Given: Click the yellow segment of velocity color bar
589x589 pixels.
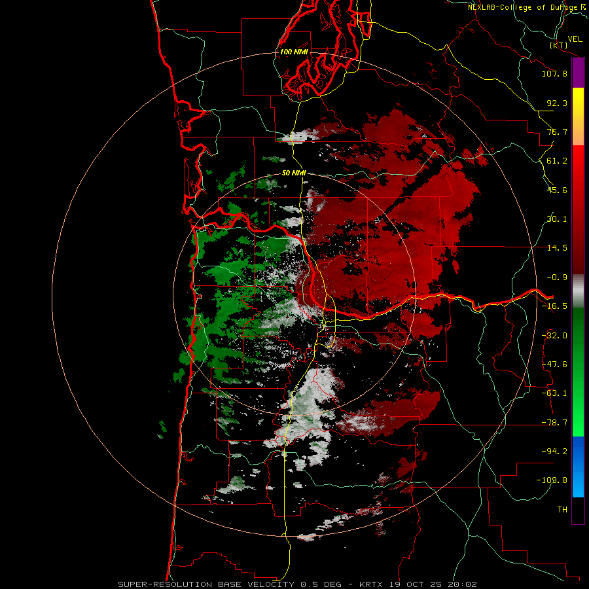Looking at the screenshot, I should [578, 116].
